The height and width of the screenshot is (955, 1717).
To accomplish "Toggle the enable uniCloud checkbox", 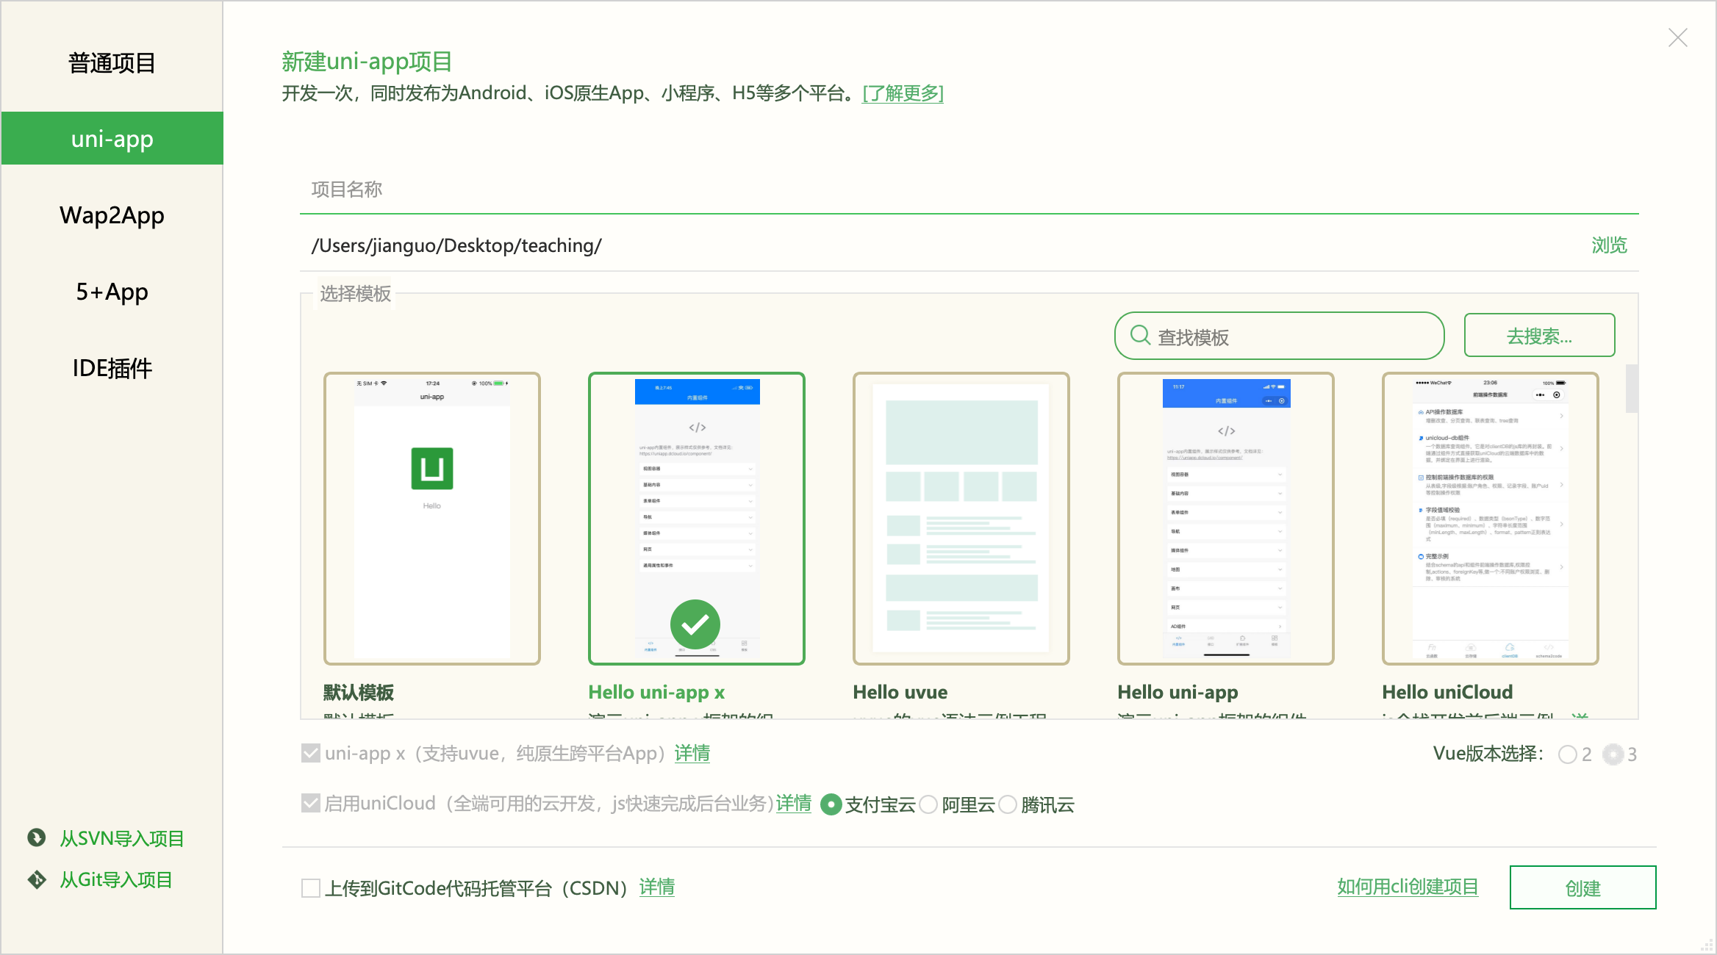I will 311,803.
